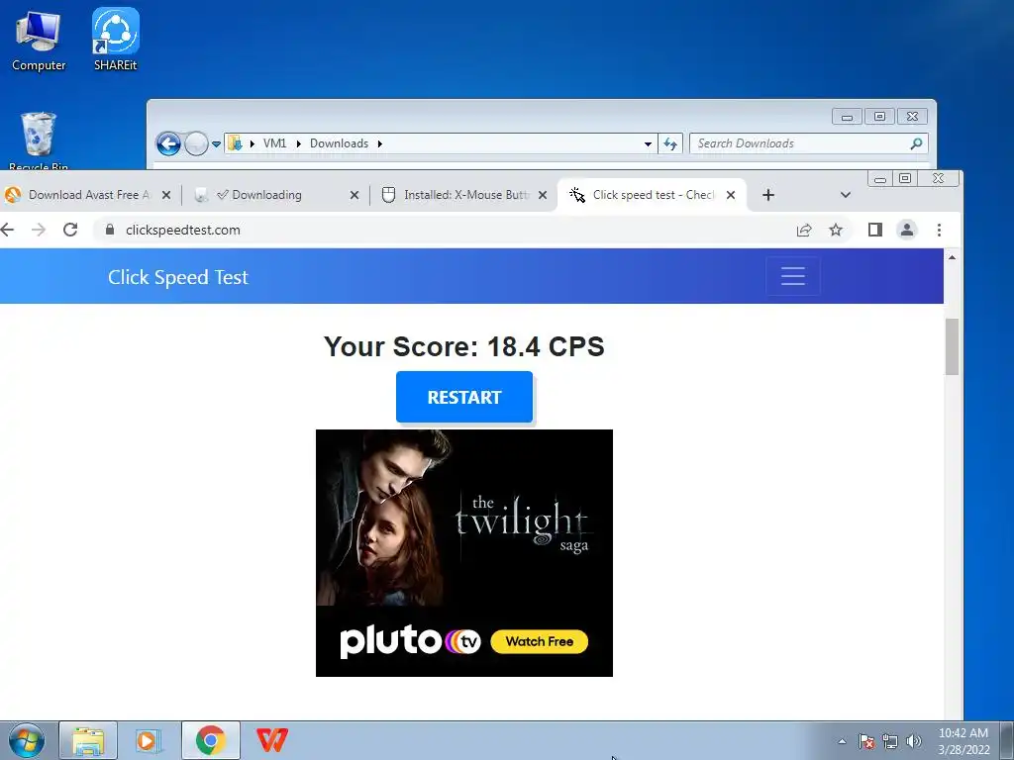Open a new Chrome tab
Viewport: 1014px width, 760px height.
point(768,195)
